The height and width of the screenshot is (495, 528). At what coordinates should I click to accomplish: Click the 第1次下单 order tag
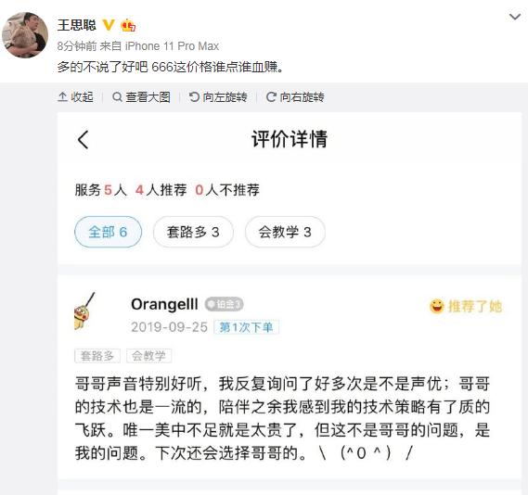click(x=247, y=327)
